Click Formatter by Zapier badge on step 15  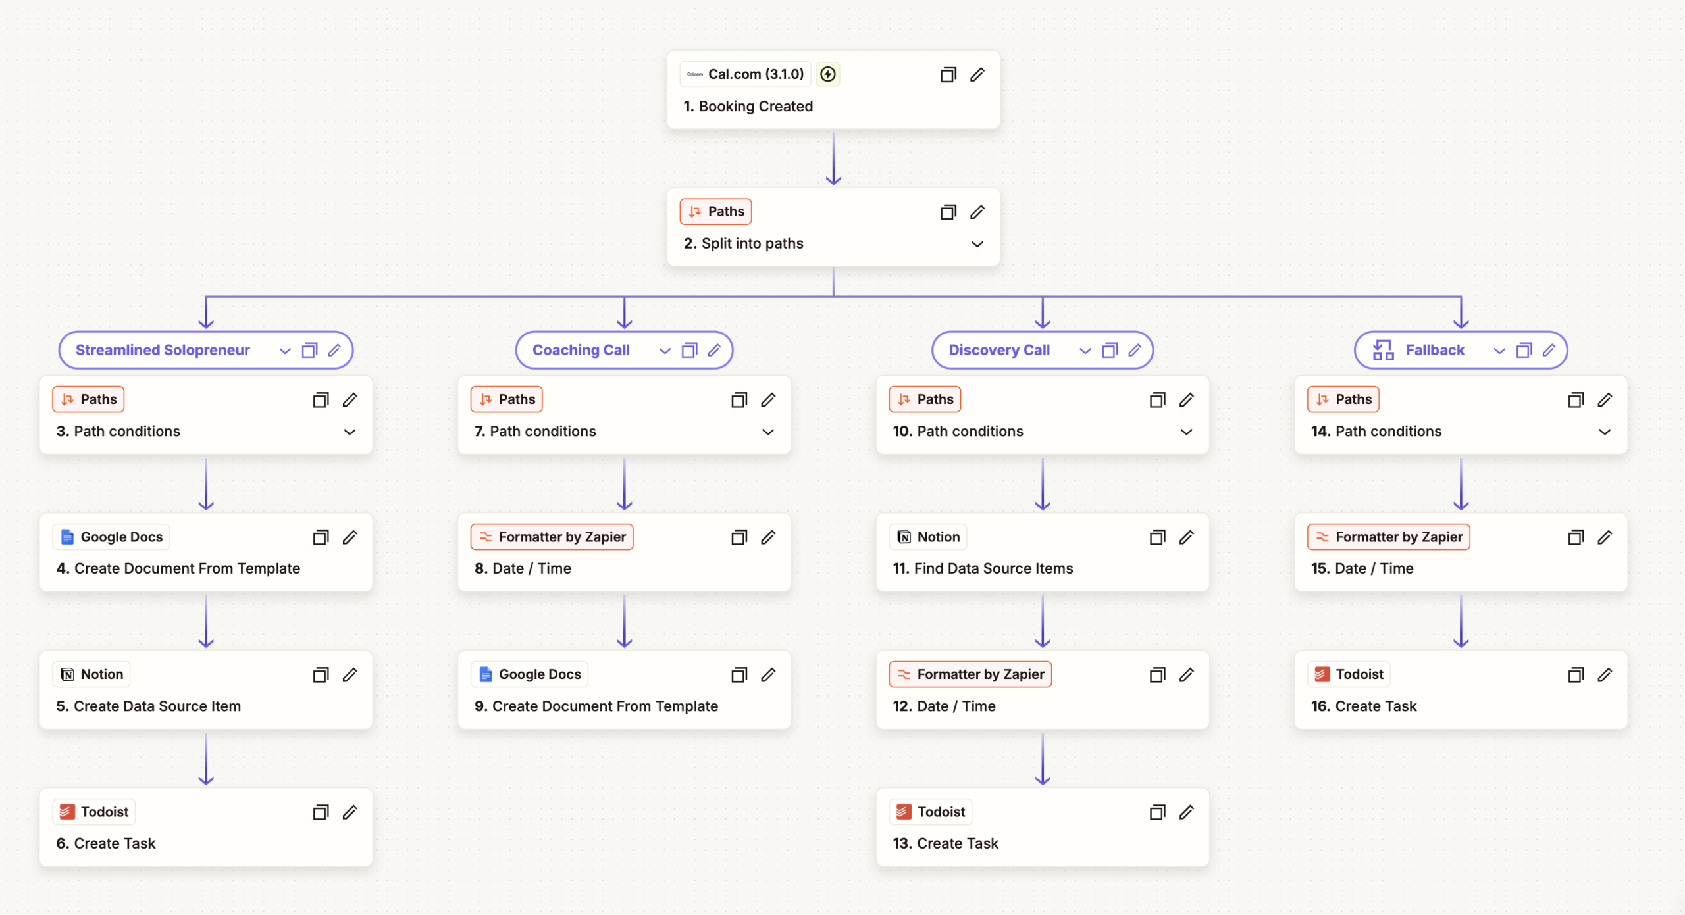tap(1389, 537)
